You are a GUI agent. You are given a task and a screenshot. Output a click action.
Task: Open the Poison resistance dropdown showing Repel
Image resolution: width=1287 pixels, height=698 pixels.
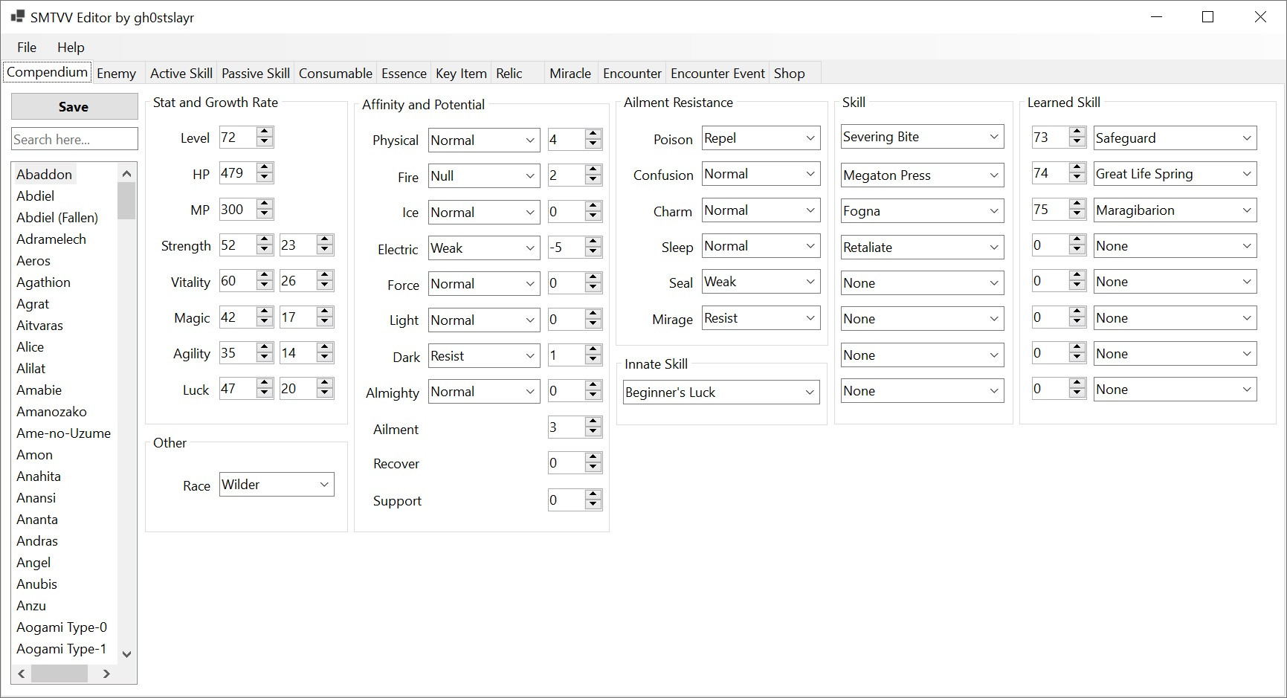point(761,138)
